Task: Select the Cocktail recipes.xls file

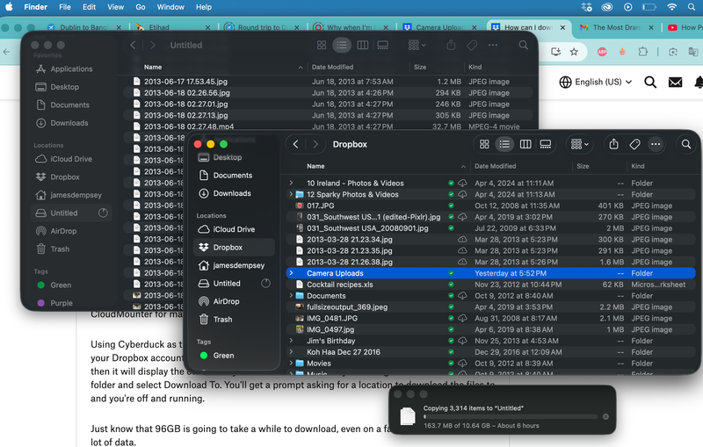Action: point(339,285)
